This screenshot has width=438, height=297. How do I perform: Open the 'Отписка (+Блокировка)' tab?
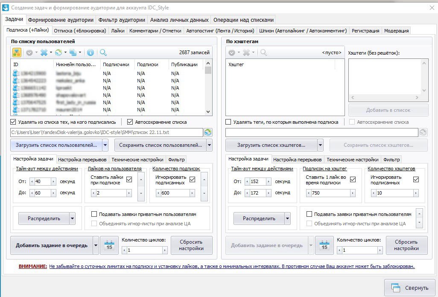tap(80, 31)
